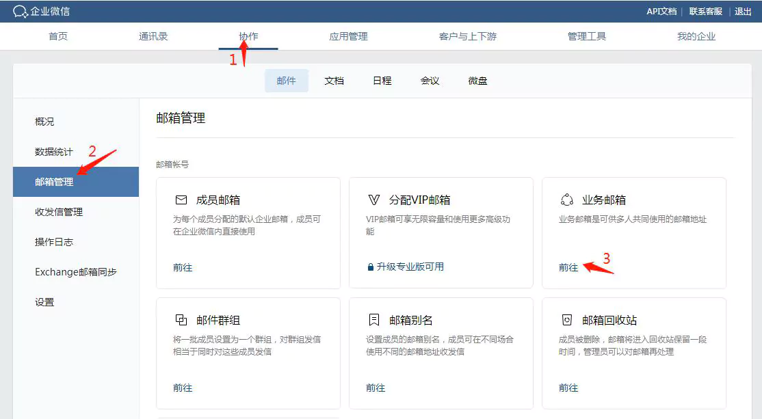
Task: Click 退出 to log out
Action: pyautogui.click(x=744, y=11)
